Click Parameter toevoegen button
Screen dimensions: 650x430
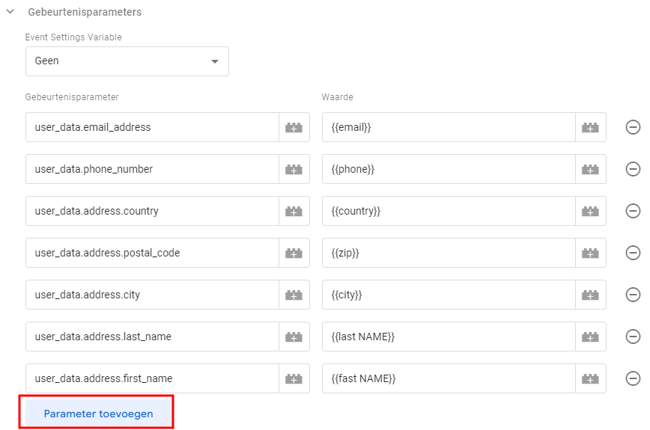point(98,414)
